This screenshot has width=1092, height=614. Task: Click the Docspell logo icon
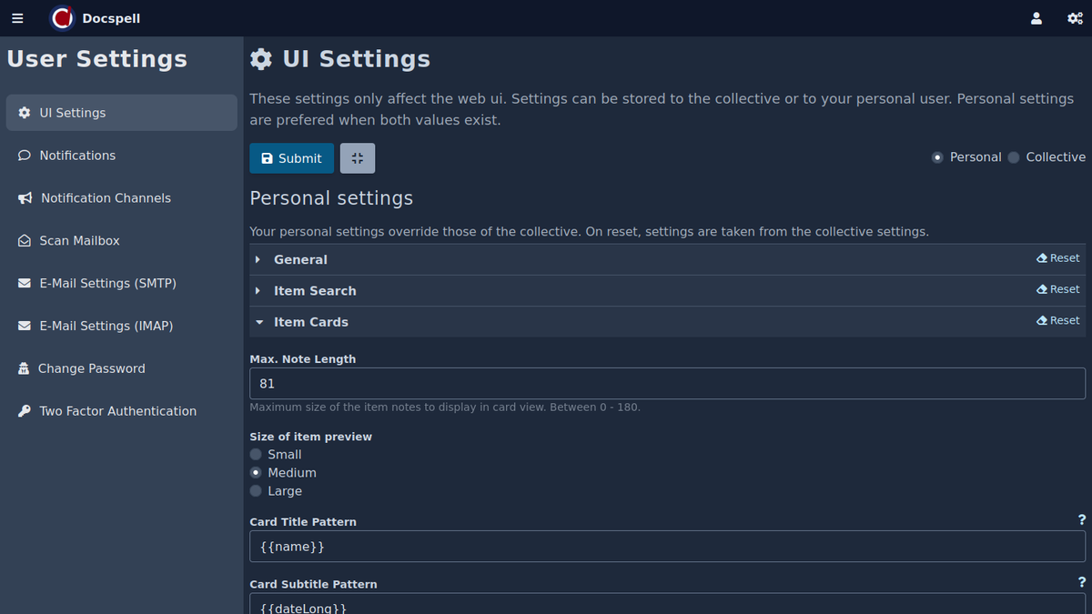point(62,18)
